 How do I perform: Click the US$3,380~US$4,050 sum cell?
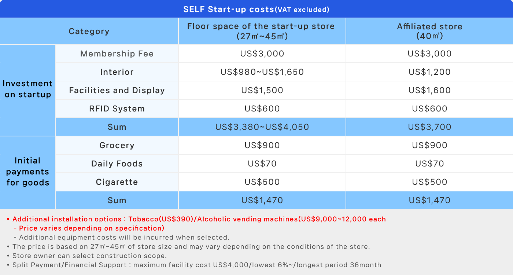click(262, 127)
